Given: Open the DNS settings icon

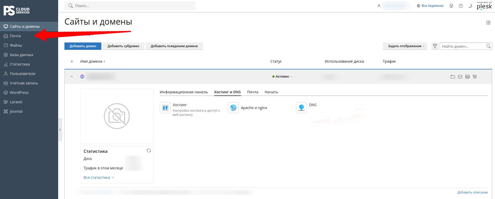Looking at the screenshot, I should [x=301, y=108].
